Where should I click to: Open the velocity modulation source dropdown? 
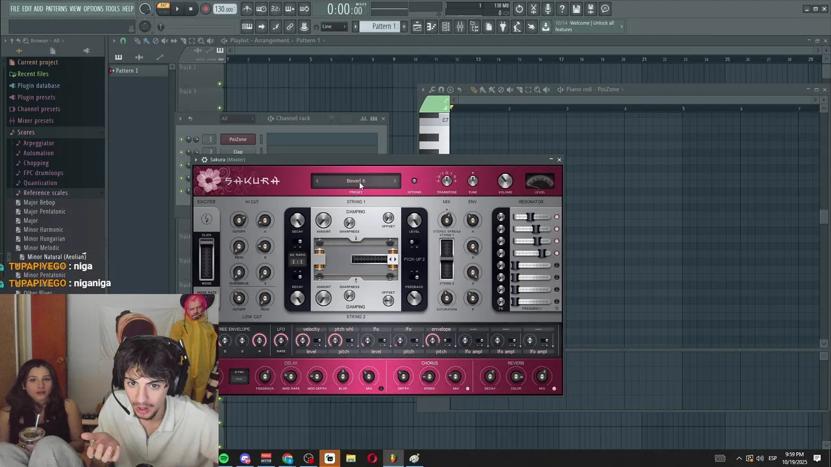(311, 329)
